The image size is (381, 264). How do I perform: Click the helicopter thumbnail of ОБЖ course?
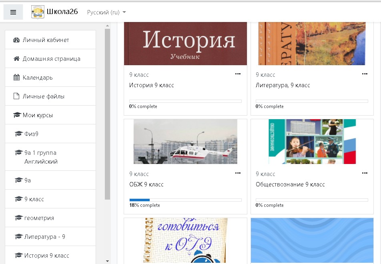click(185, 142)
